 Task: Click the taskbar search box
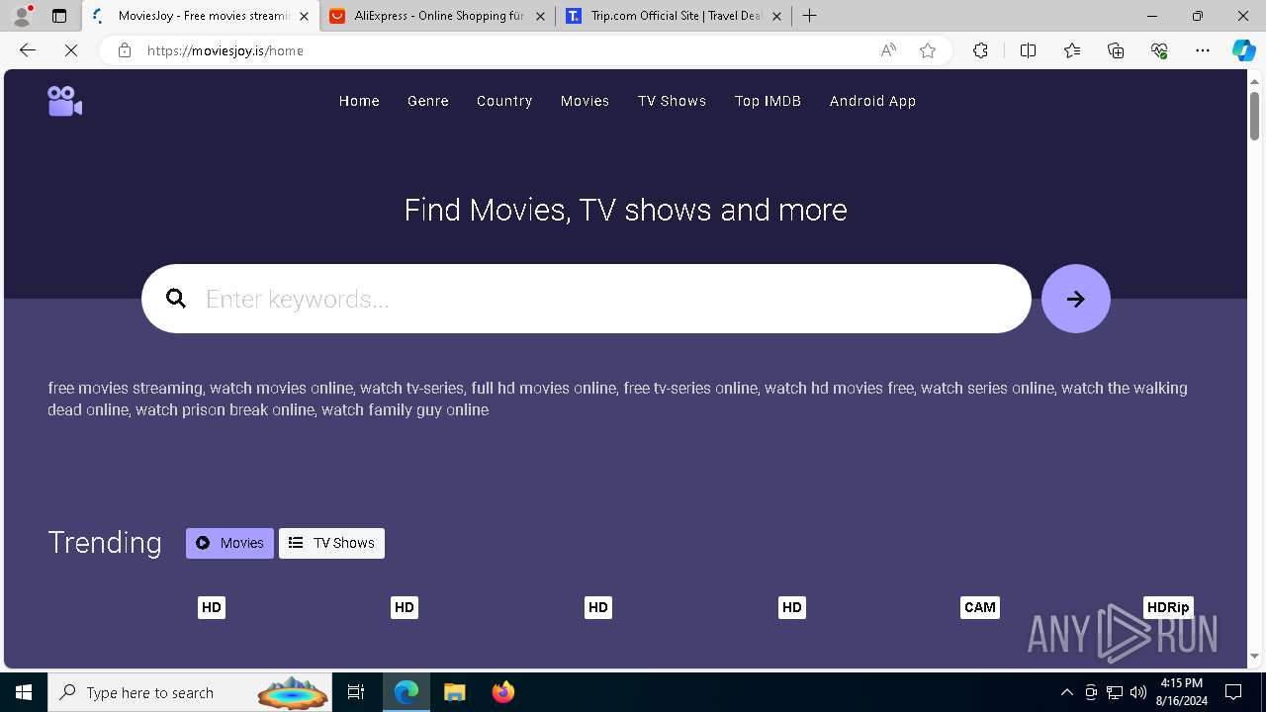192,692
